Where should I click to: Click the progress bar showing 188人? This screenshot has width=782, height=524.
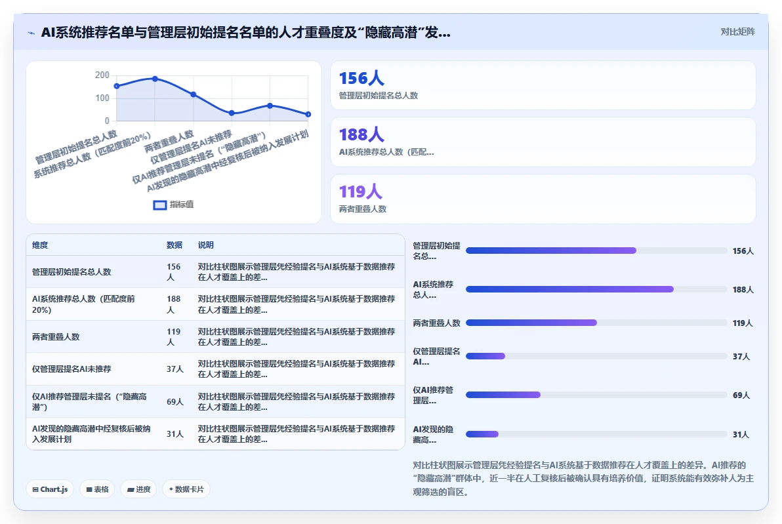(x=596, y=289)
